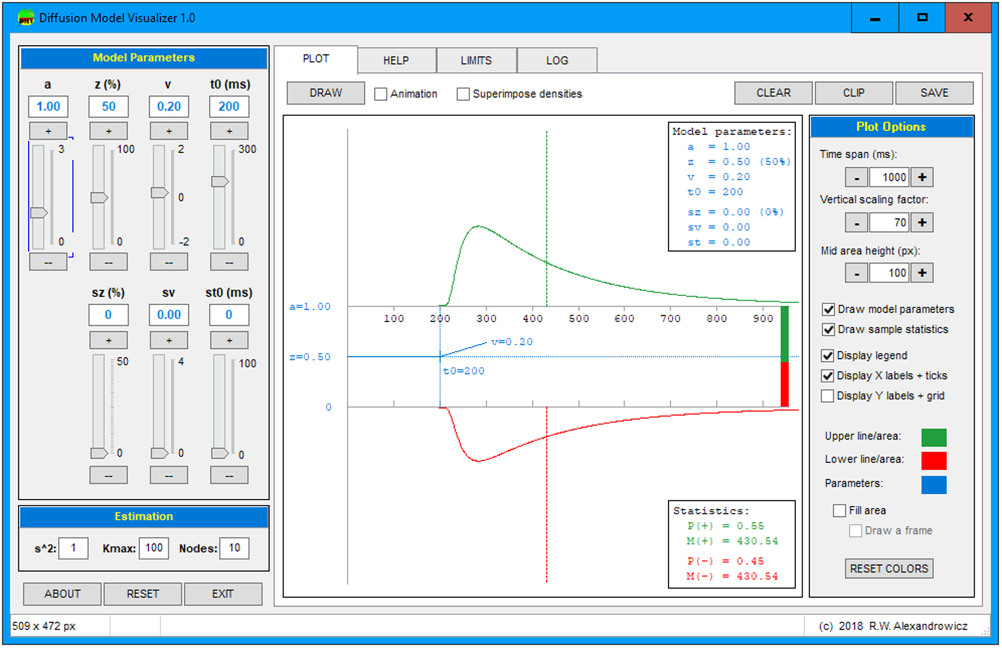Uncheck Draw model parameters

[x=828, y=309]
